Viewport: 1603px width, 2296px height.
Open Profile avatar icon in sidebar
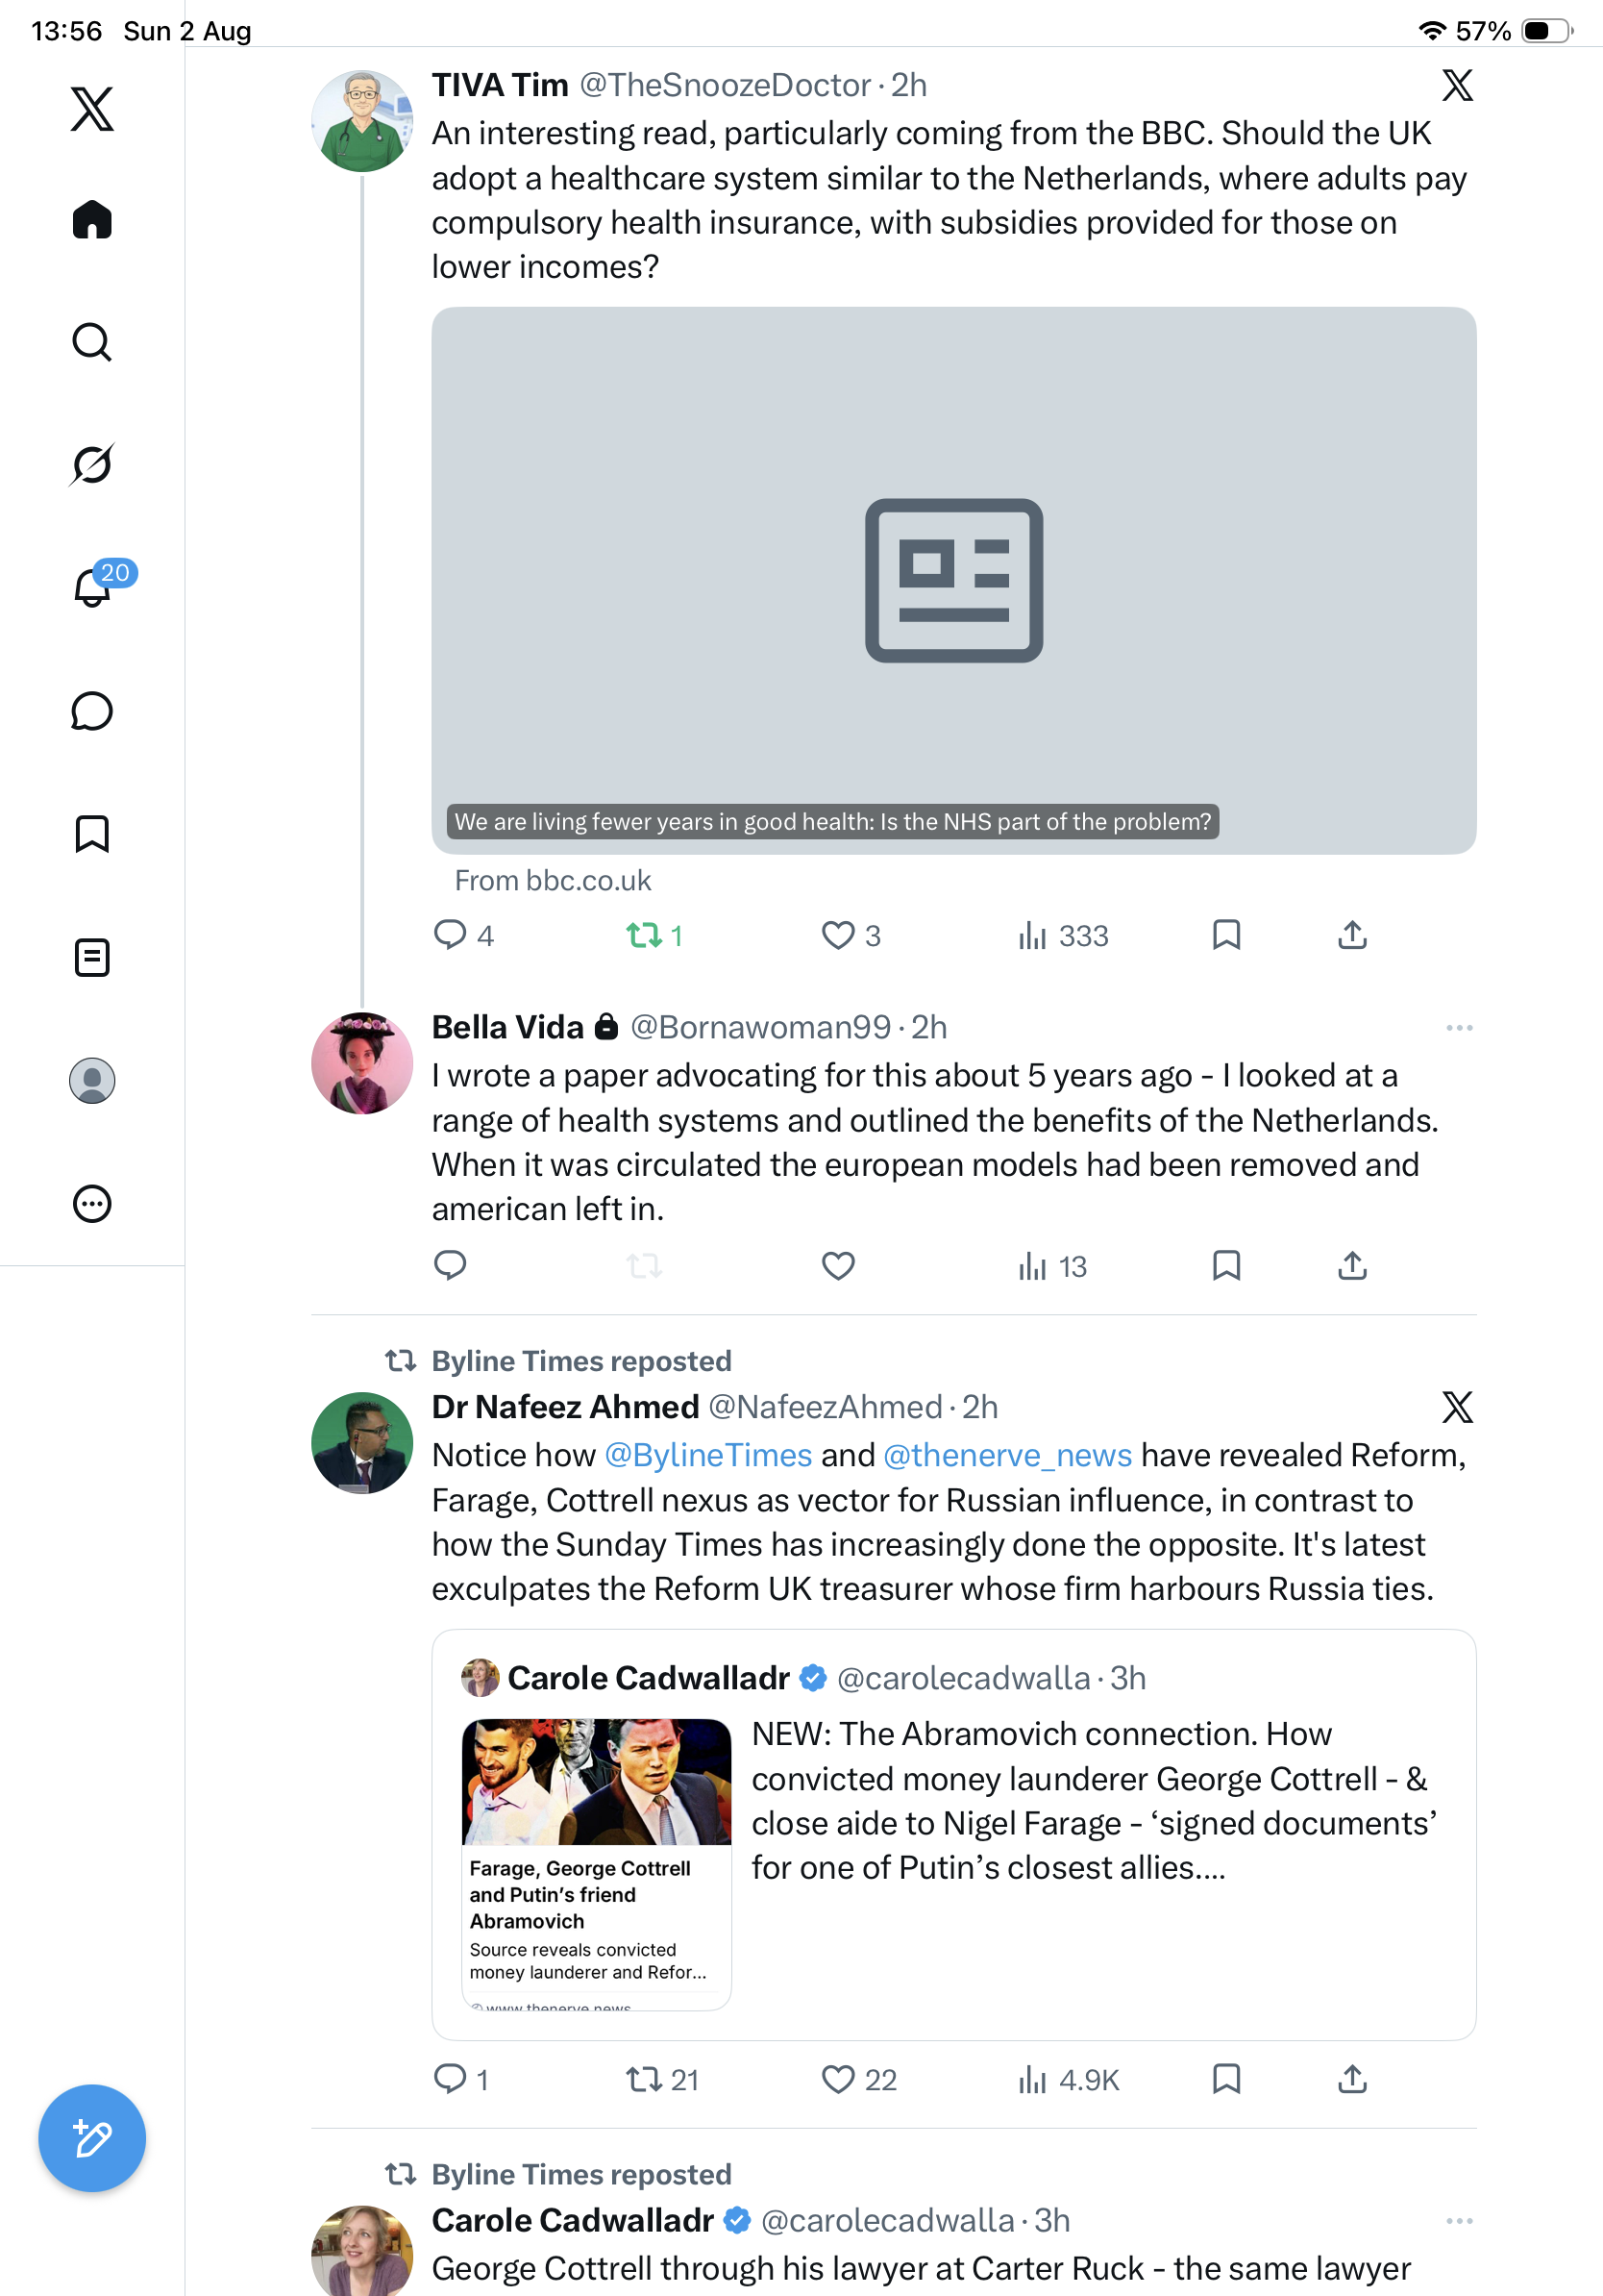pyautogui.click(x=92, y=1080)
